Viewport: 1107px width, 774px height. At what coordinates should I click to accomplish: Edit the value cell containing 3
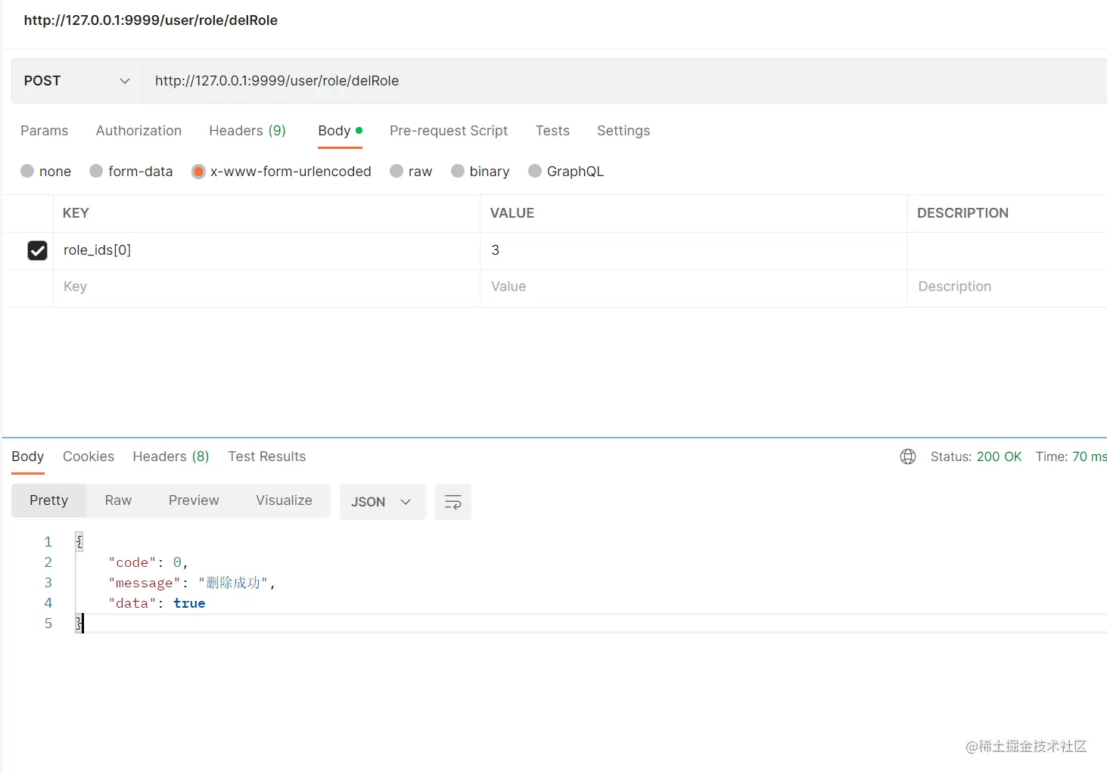(694, 250)
